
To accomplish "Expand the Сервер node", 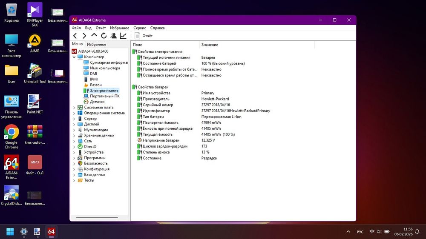I will coord(74,119).
